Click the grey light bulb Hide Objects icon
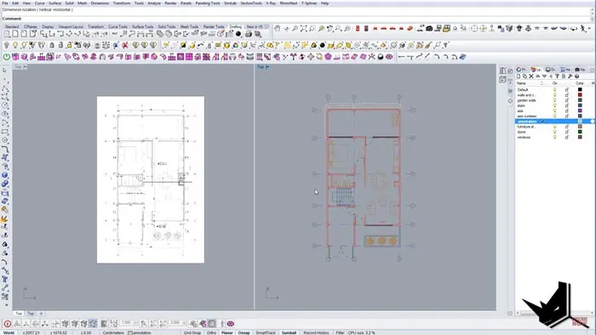The height and width of the screenshot is (335, 596). (7, 45)
